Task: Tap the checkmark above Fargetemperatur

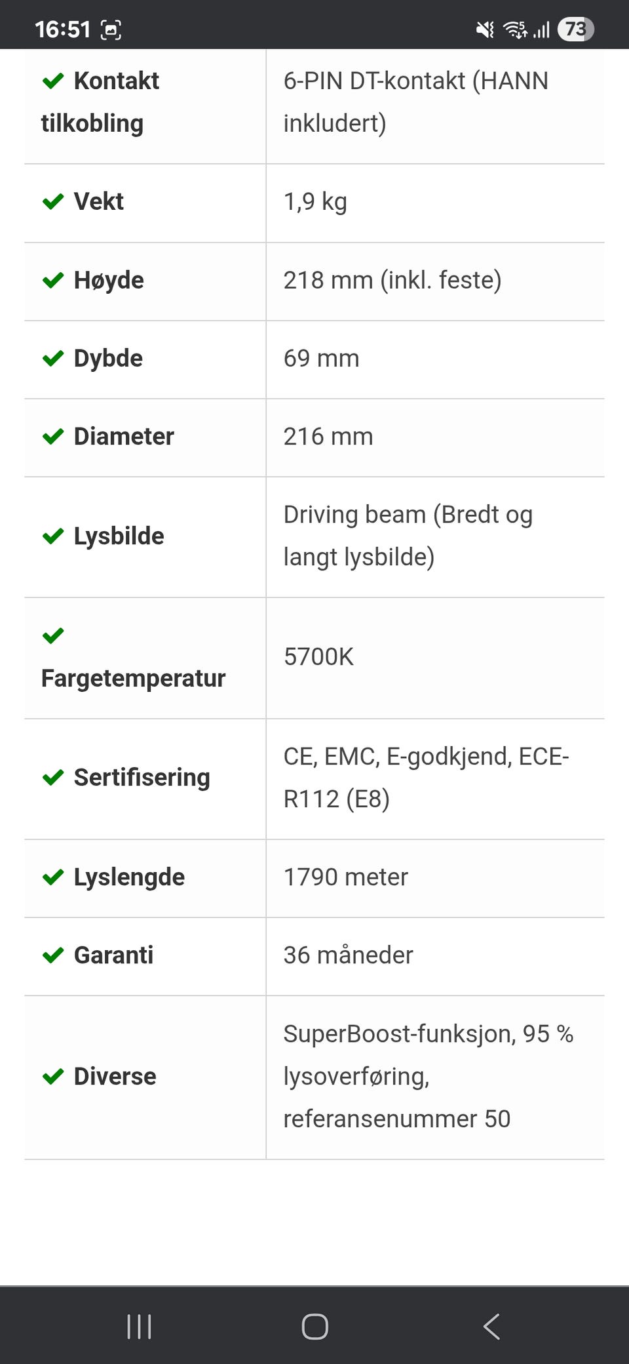Action: coord(53,635)
